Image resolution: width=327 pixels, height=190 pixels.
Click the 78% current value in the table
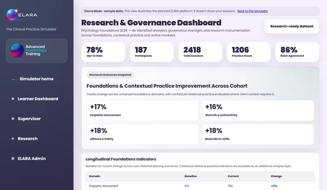point(230,186)
